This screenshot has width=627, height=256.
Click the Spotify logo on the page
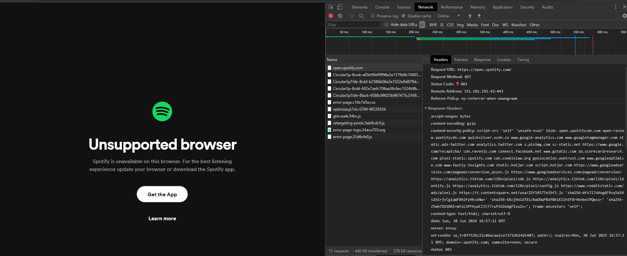coord(162,111)
